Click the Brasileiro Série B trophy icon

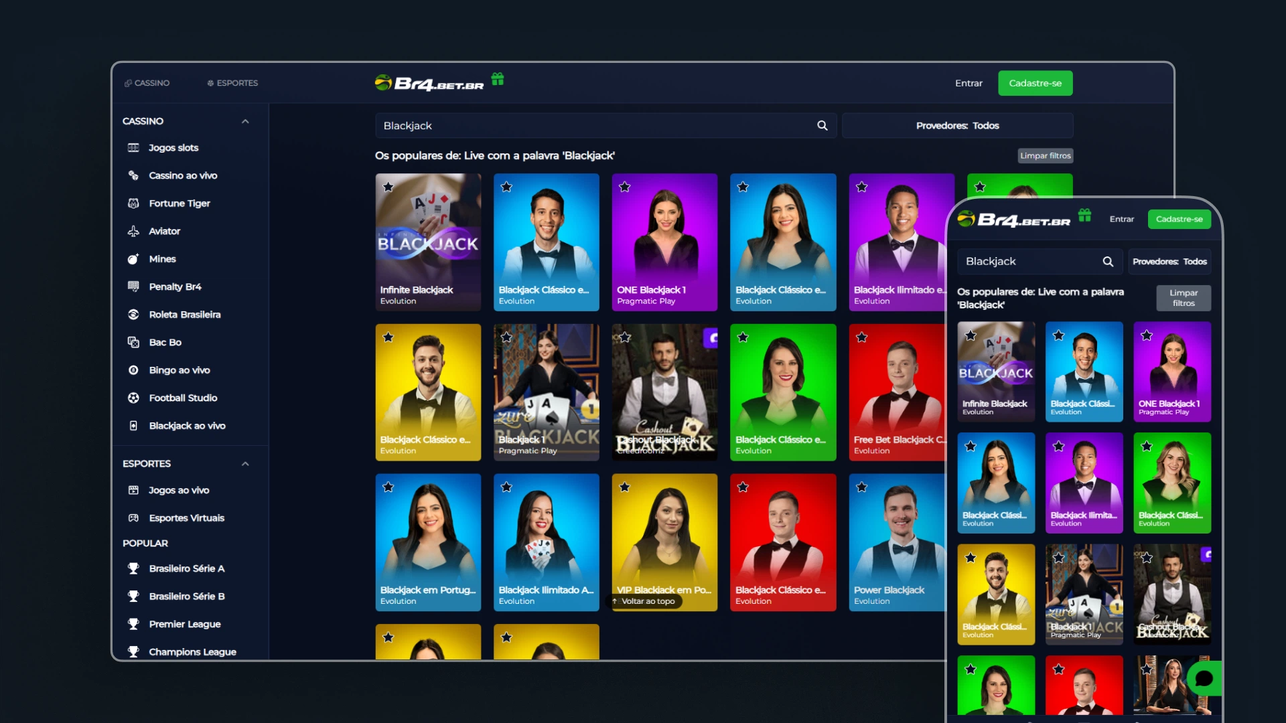click(133, 596)
